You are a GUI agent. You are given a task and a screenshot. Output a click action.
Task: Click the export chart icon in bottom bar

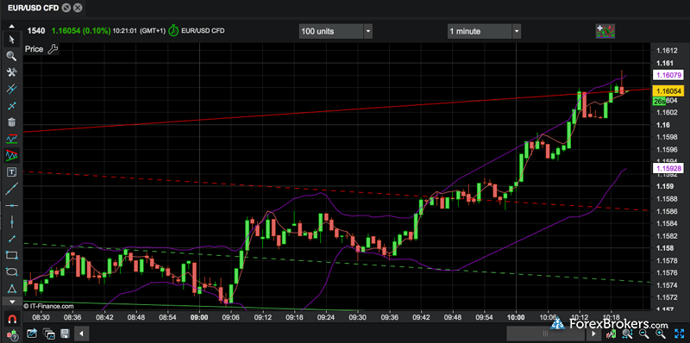click(32, 333)
